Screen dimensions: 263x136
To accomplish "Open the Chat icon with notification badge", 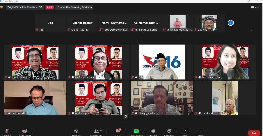I will (118, 131).
